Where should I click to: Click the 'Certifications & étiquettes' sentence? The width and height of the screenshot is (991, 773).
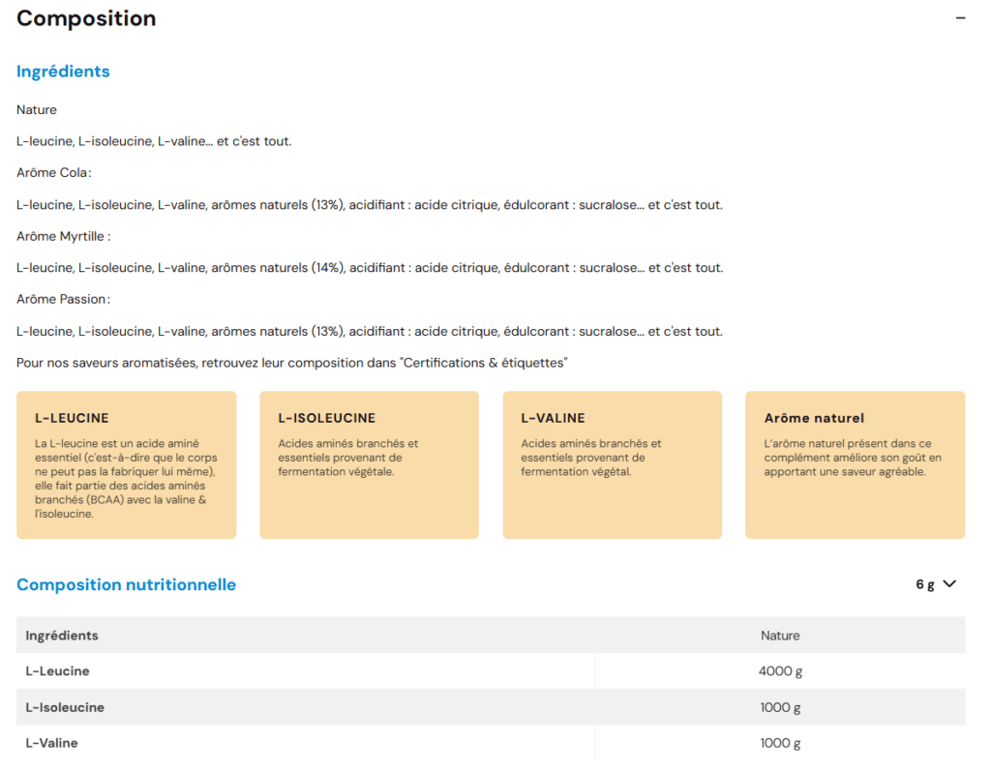coord(292,363)
